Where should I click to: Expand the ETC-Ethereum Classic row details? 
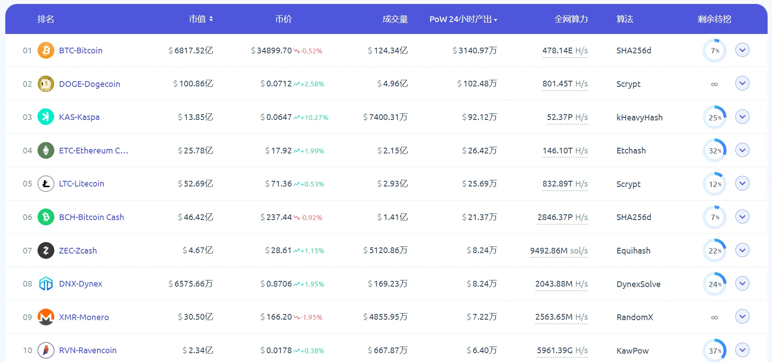[x=742, y=150]
